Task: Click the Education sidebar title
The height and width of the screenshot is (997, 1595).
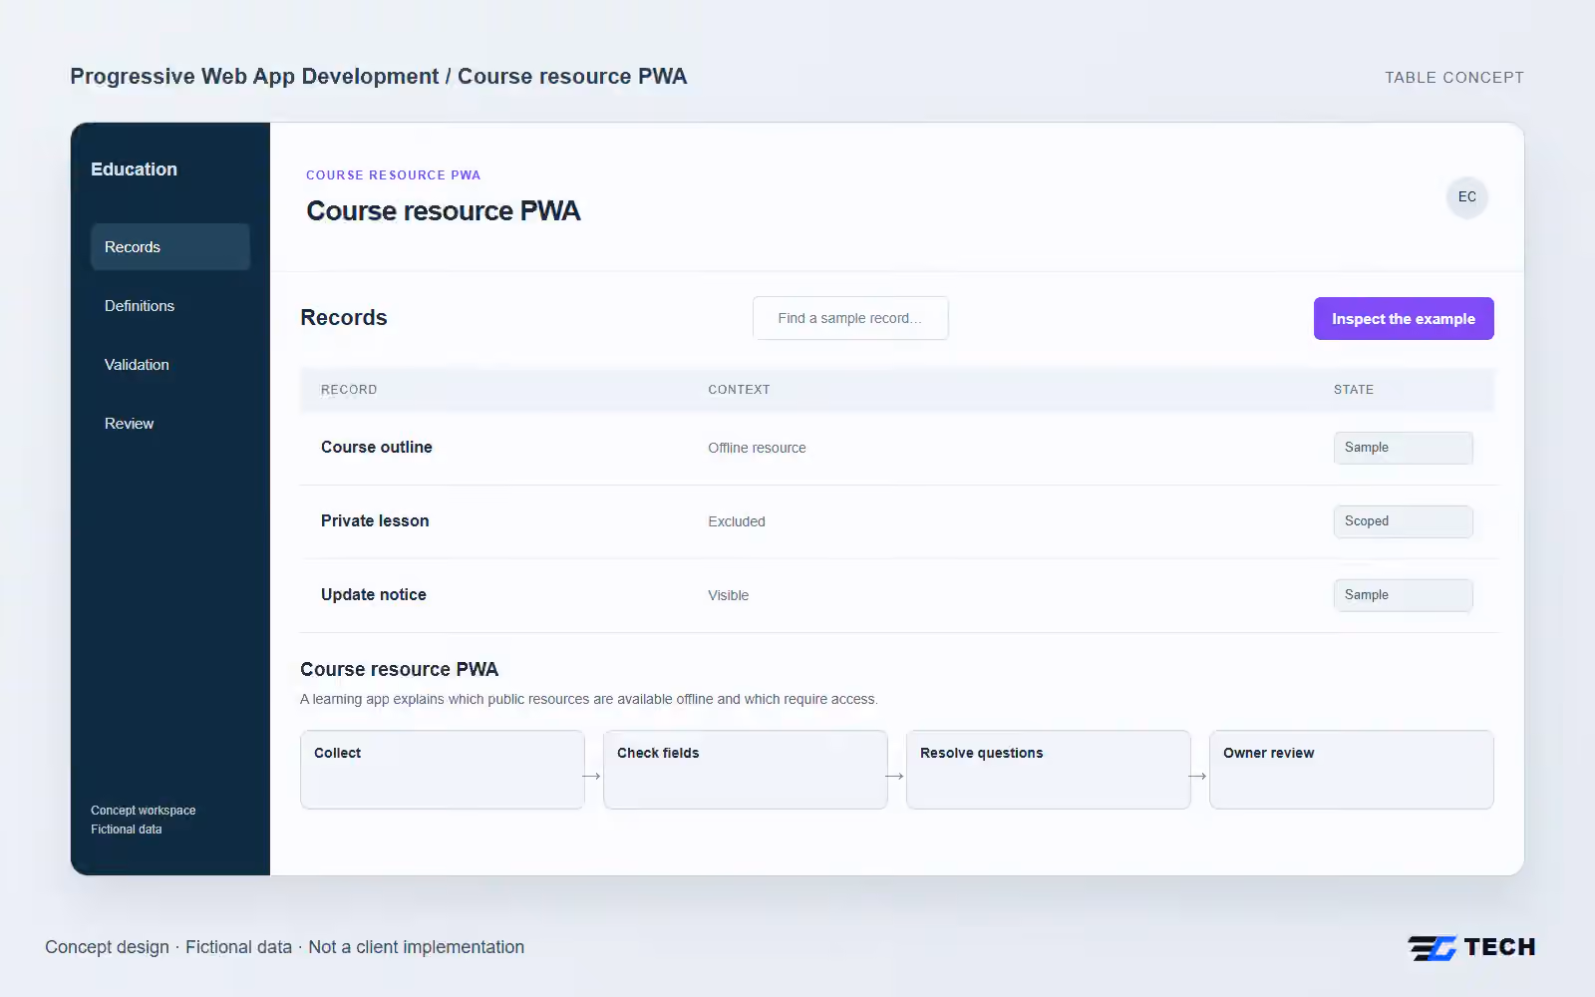Action: 134,169
